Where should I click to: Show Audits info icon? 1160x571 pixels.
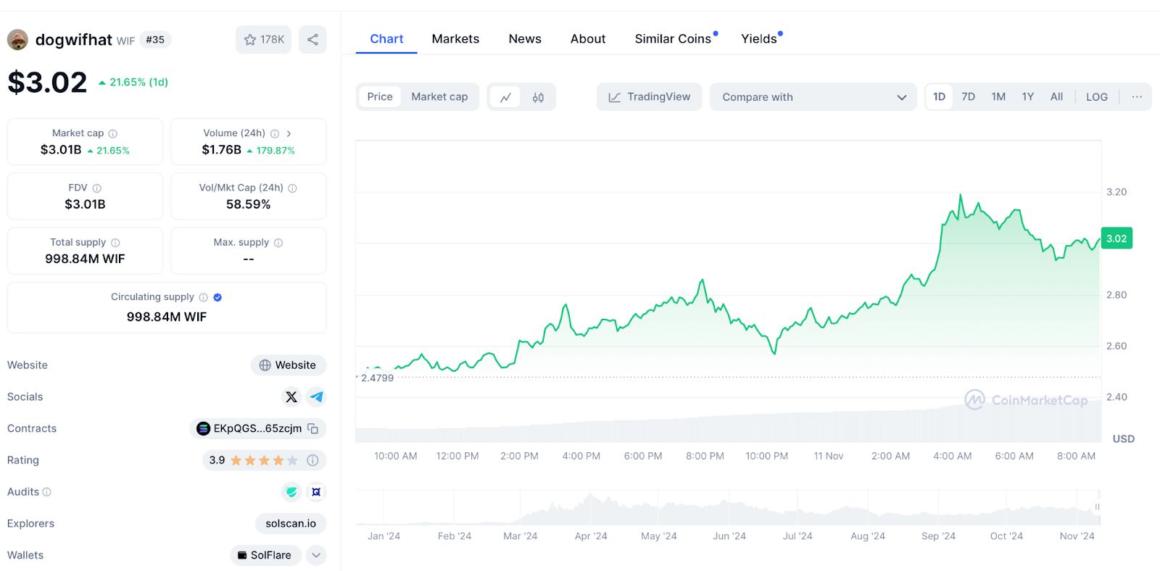[47, 492]
